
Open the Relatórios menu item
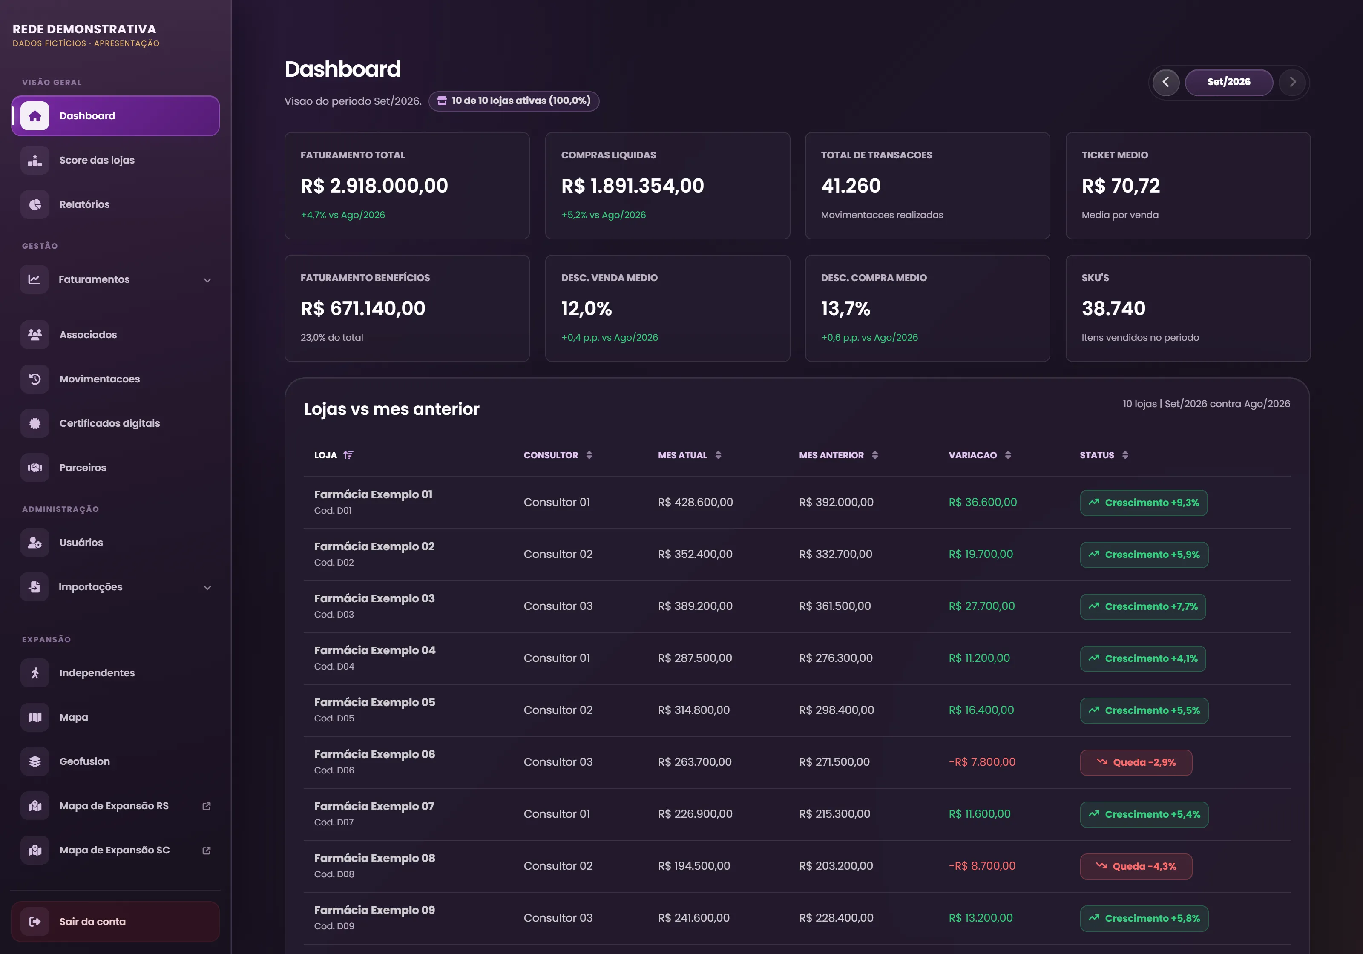coord(115,204)
